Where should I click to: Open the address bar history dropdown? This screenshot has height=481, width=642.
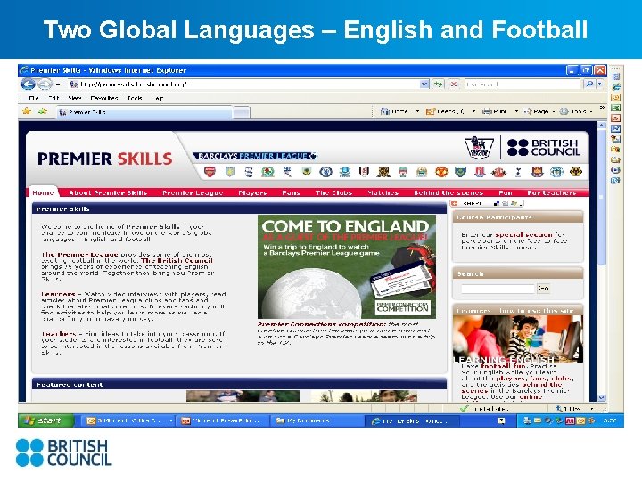point(424,85)
